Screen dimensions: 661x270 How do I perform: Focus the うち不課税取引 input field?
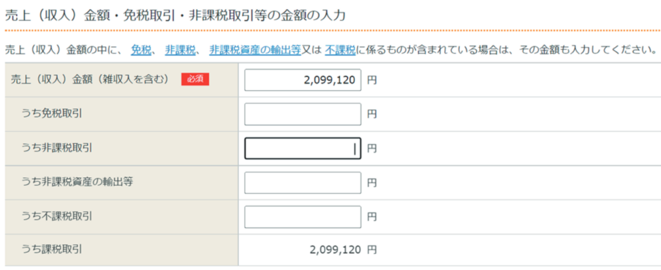point(303,216)
